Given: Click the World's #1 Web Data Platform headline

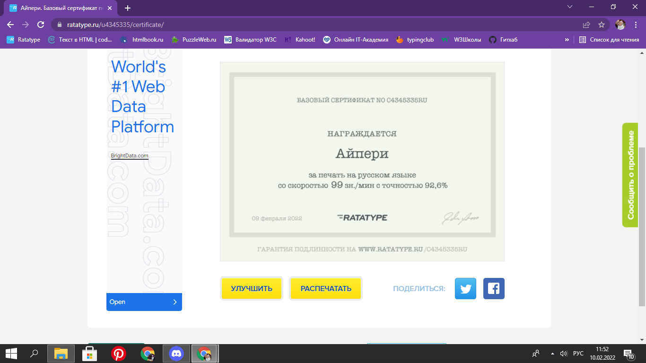Looking at the screenshot, I should 142,97.
